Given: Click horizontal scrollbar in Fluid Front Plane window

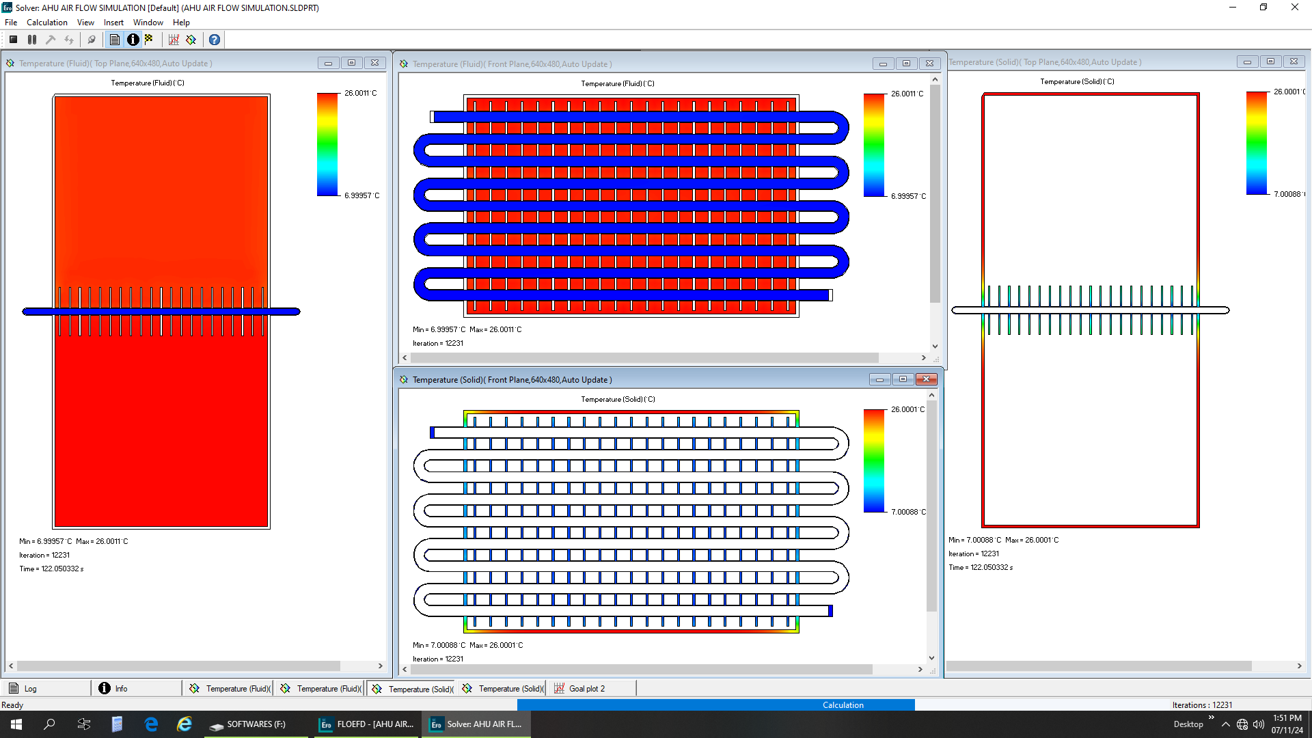Looking at the screenshot, I should pyautogui.click(x=644, y=358).
